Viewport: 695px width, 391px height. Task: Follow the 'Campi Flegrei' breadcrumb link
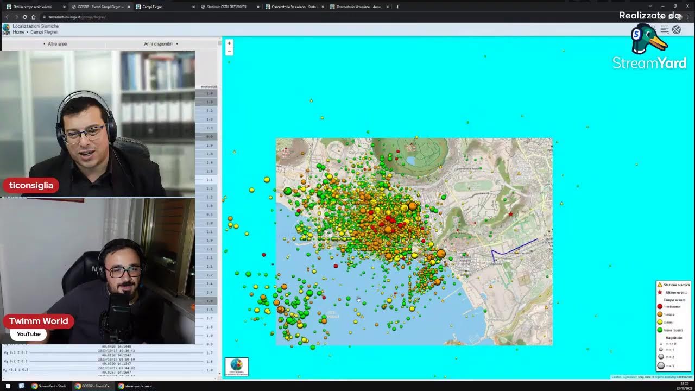[x=44, y=32]
